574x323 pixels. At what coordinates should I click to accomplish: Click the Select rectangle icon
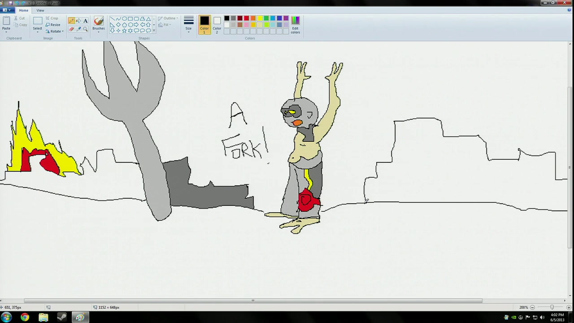tap(38, 21)
